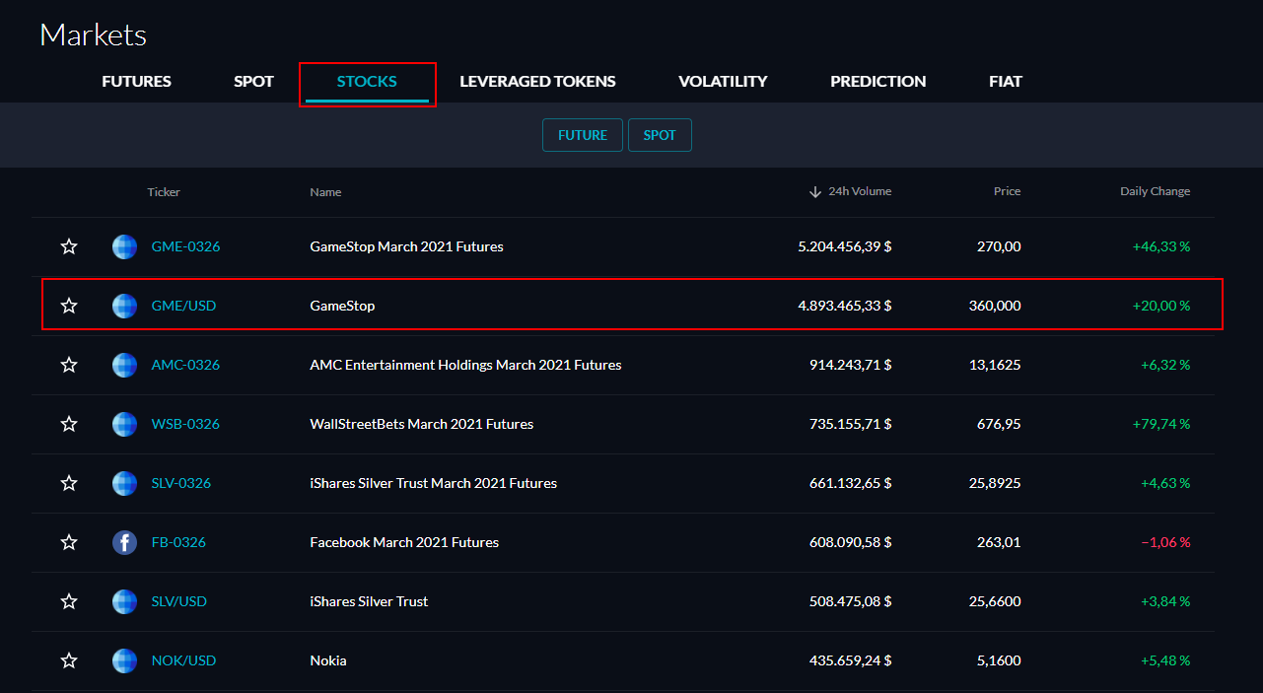Open the NOK/USD ticker link
The height and width of the screenshot is (693, 1263).
point(183,660)
